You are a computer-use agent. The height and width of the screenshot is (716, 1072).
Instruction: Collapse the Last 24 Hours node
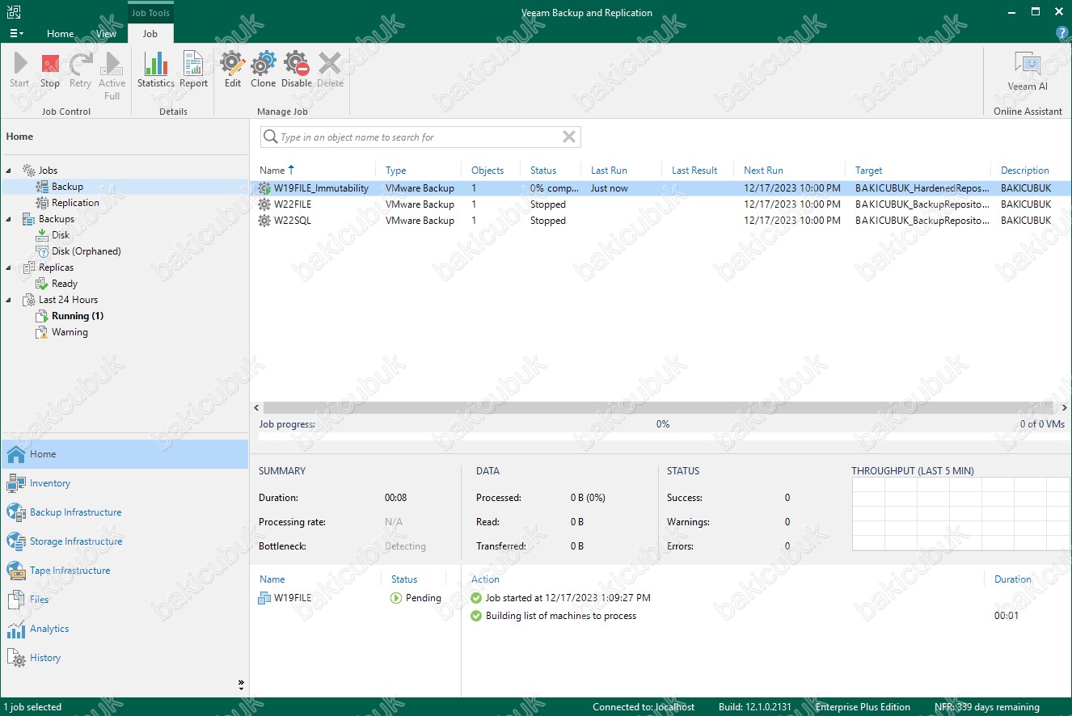click(x=10, y=300)
